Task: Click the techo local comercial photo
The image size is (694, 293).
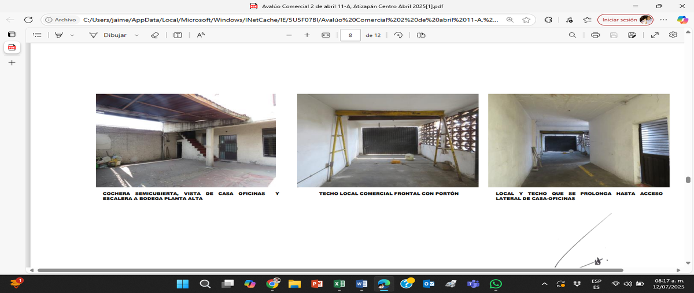Action: (x=387, y=140)
